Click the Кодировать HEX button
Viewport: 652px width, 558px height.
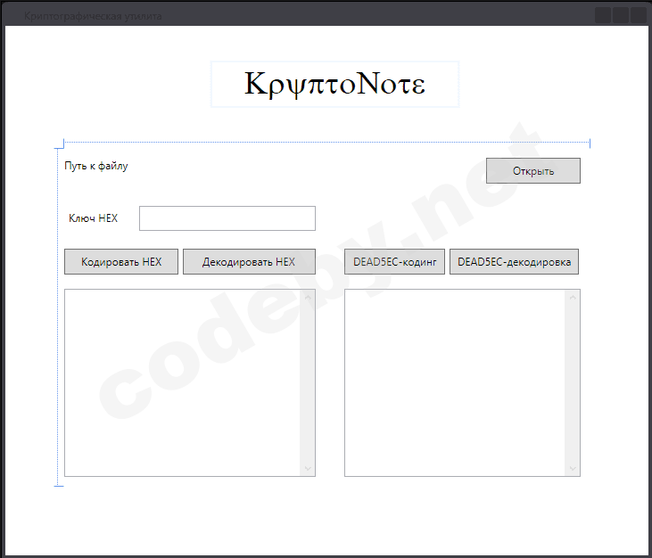click(121, 262)
